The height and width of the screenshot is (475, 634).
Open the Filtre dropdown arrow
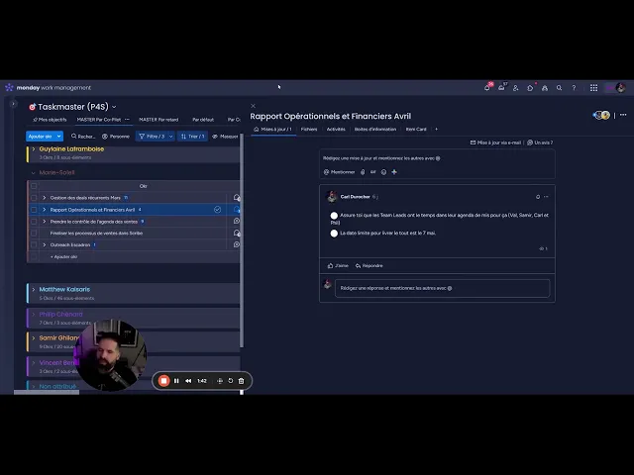(171, 137)
